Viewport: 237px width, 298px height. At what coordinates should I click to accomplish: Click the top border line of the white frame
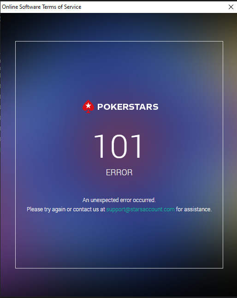click(x=119, y=41)
